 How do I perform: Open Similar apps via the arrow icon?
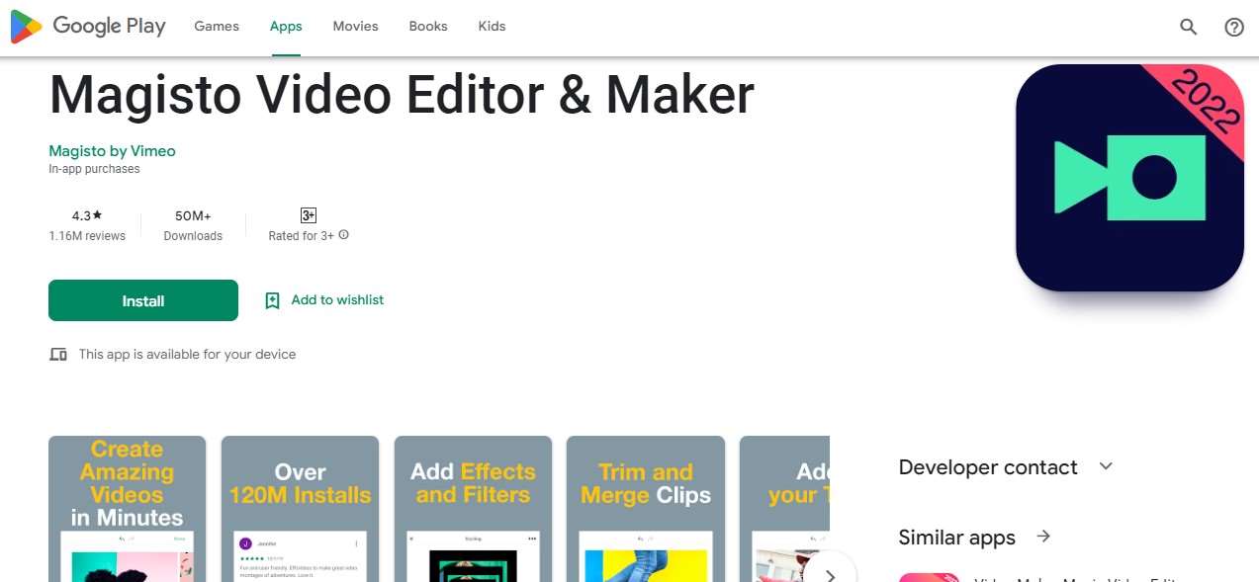click(1043, 537)
